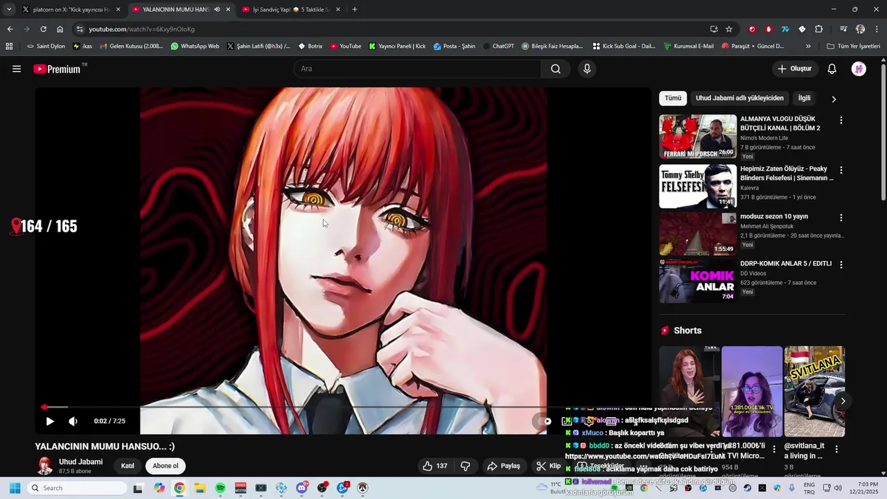This screenshot has height=499, width=887.
Task: Dislike the video
Action: tap(466, 466)
